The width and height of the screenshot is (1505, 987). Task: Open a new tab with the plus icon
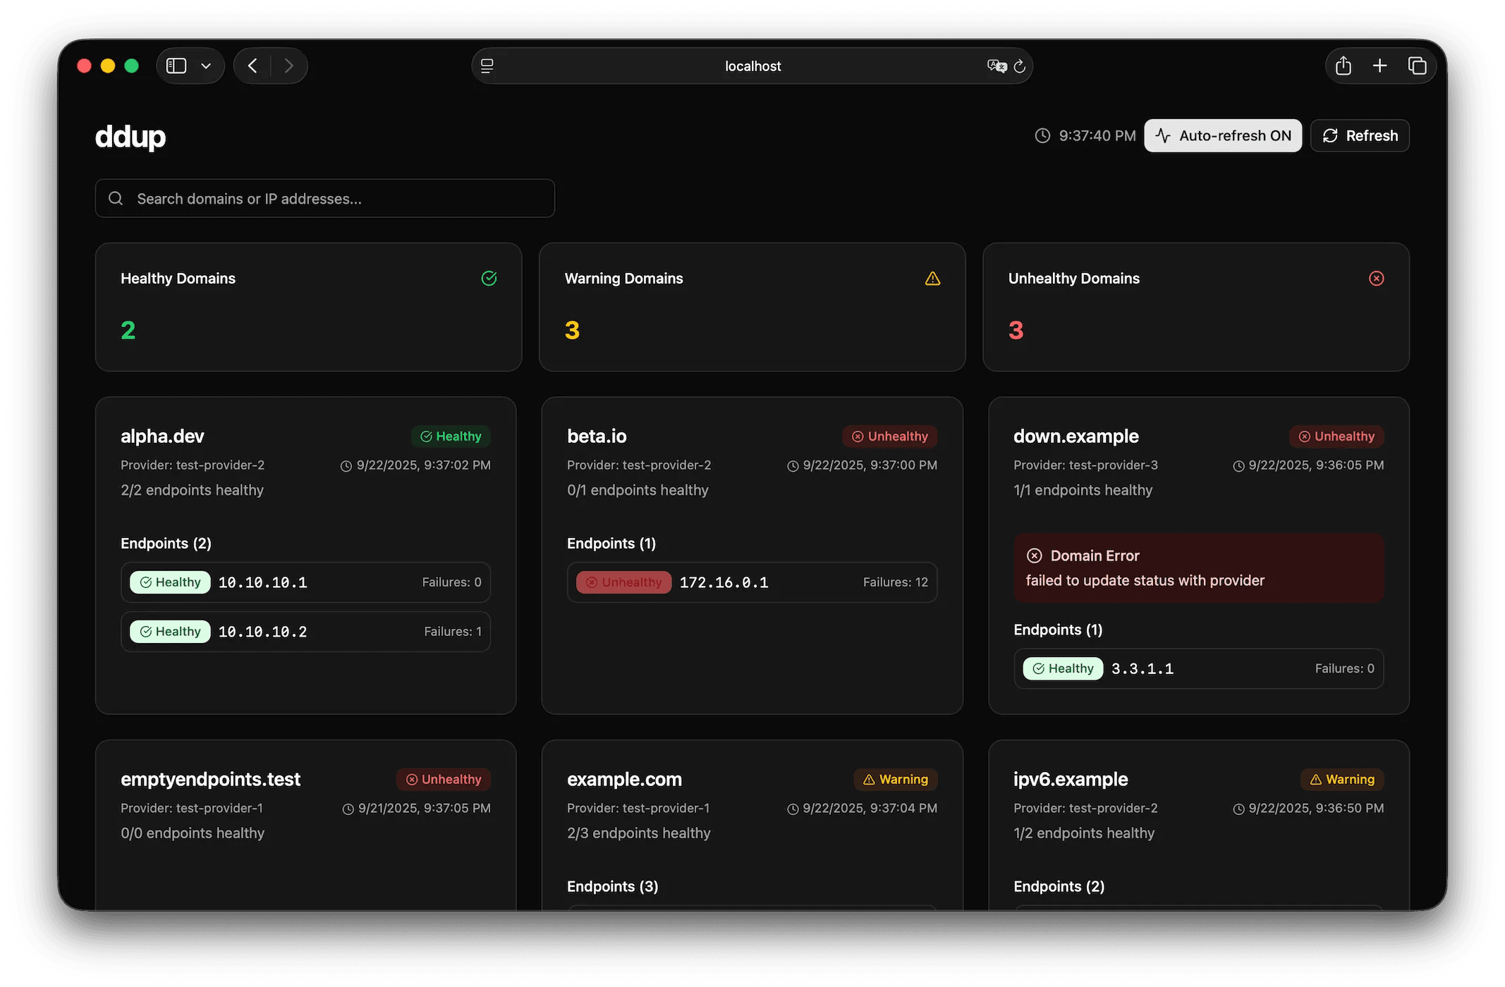coord(1380,66)
